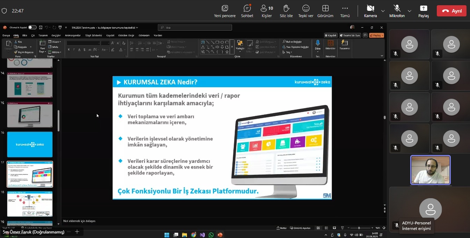Open text highlight color picker
This screenshot has height=238, width=470.
pos(113,50)
